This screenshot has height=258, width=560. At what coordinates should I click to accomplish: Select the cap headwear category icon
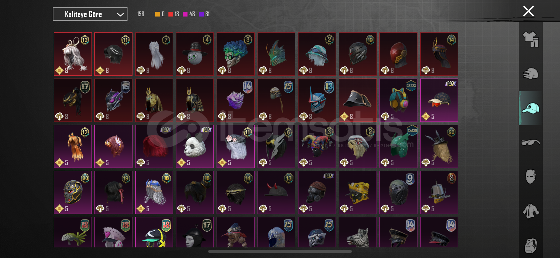click(531, 108)
